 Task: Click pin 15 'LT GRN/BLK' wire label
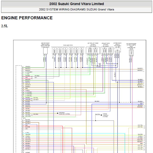pos(28,92)
